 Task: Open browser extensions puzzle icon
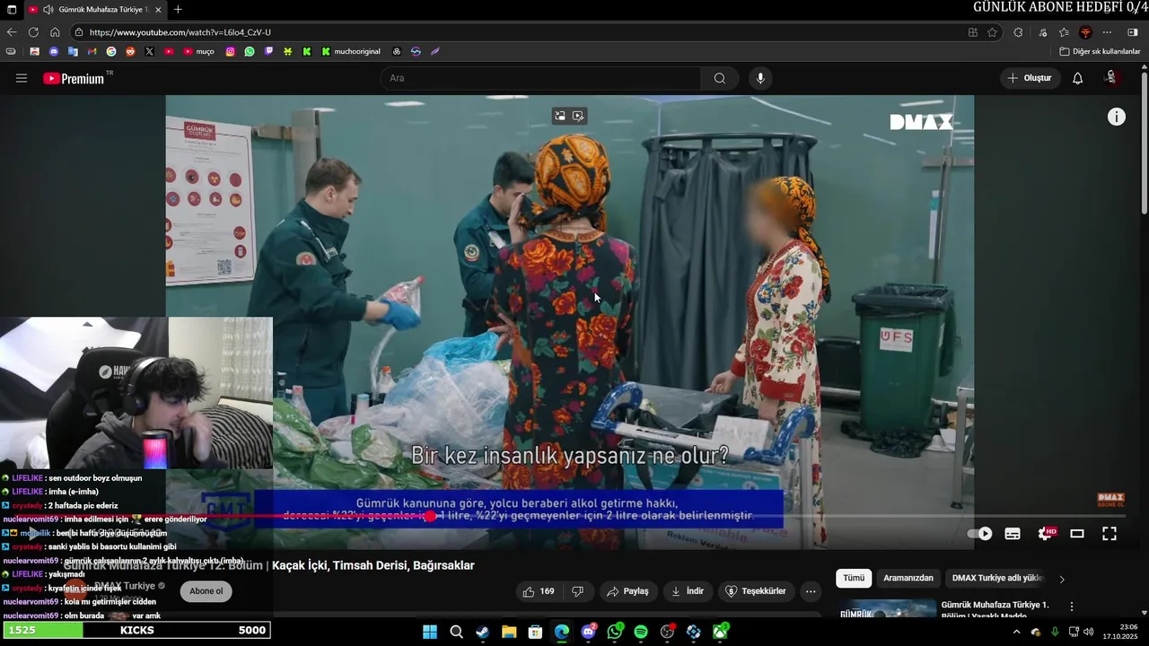[1018, 32]
